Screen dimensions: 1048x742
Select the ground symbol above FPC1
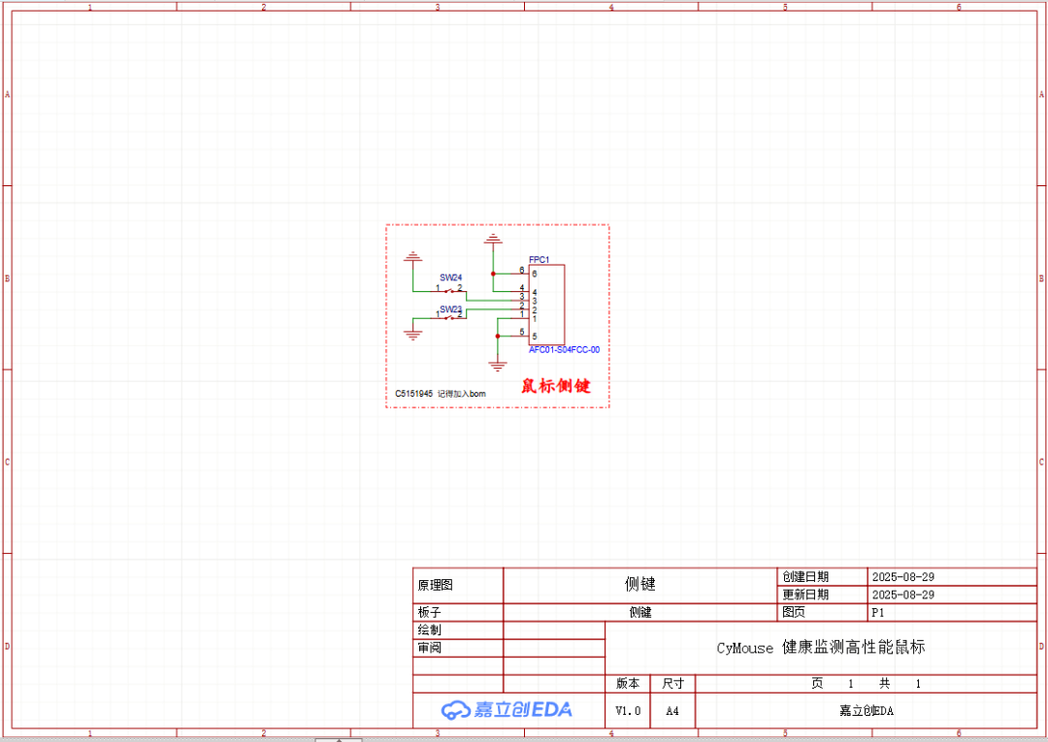pos(493,238)
